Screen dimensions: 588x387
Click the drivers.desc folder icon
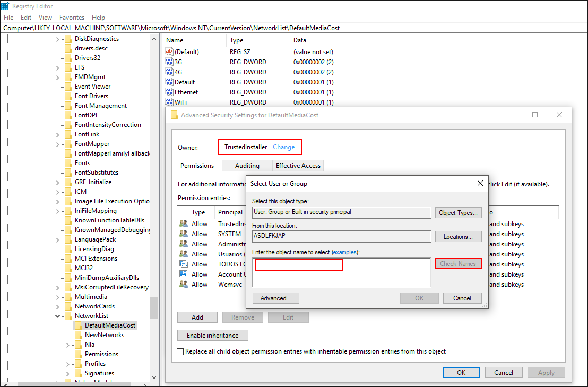coord(68,48)
